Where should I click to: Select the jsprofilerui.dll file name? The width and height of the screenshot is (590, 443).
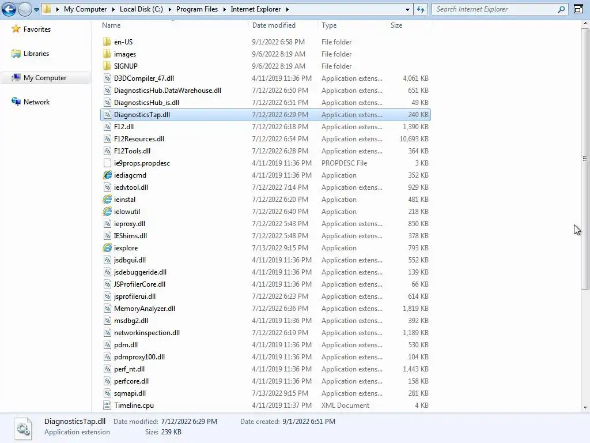[x=135, y=296]
